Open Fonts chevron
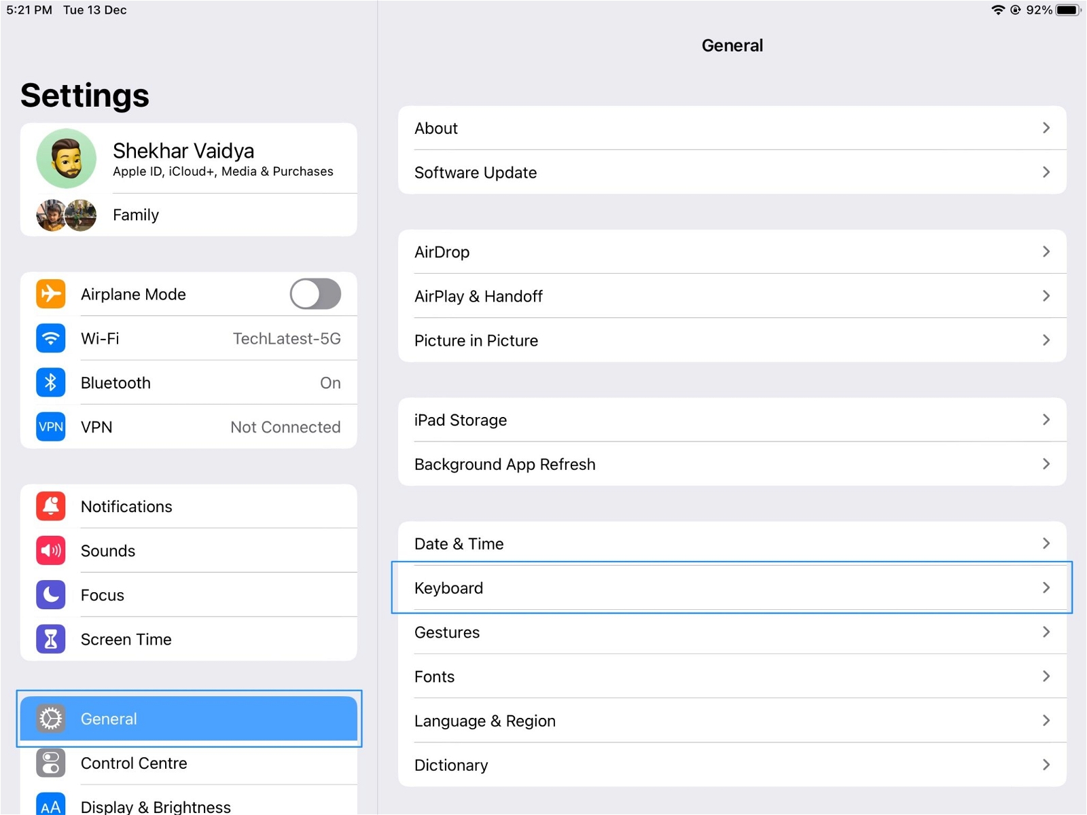1087x815 pixels. pos(1046,676)
